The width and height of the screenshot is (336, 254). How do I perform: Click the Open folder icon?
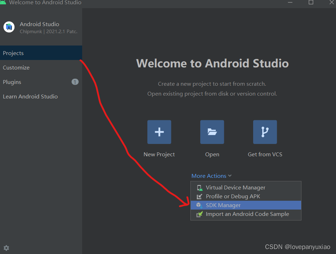pos(212,132)
